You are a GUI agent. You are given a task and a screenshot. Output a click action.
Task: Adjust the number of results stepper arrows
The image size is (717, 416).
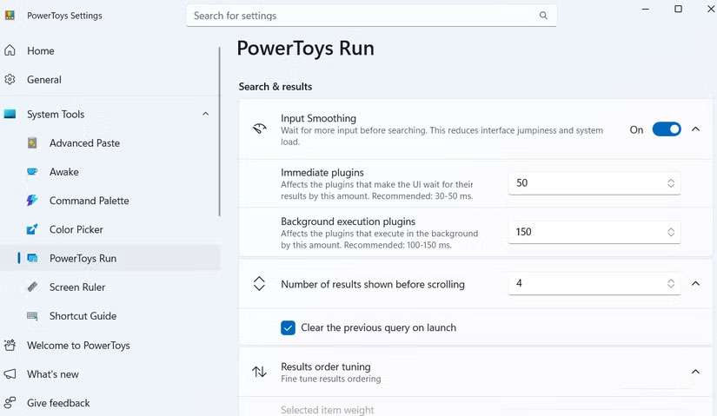(x=671, y=283)
